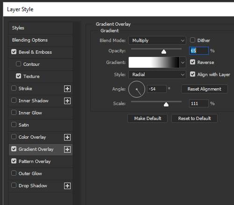The height and width of the screenshot is (205, 234).
Task: Open the Blend Mode dropdown set to Multiply
Action: (x=157, y=41)
